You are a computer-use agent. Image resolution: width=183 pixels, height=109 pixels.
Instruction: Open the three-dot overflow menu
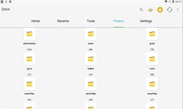[x=178, y=10]
